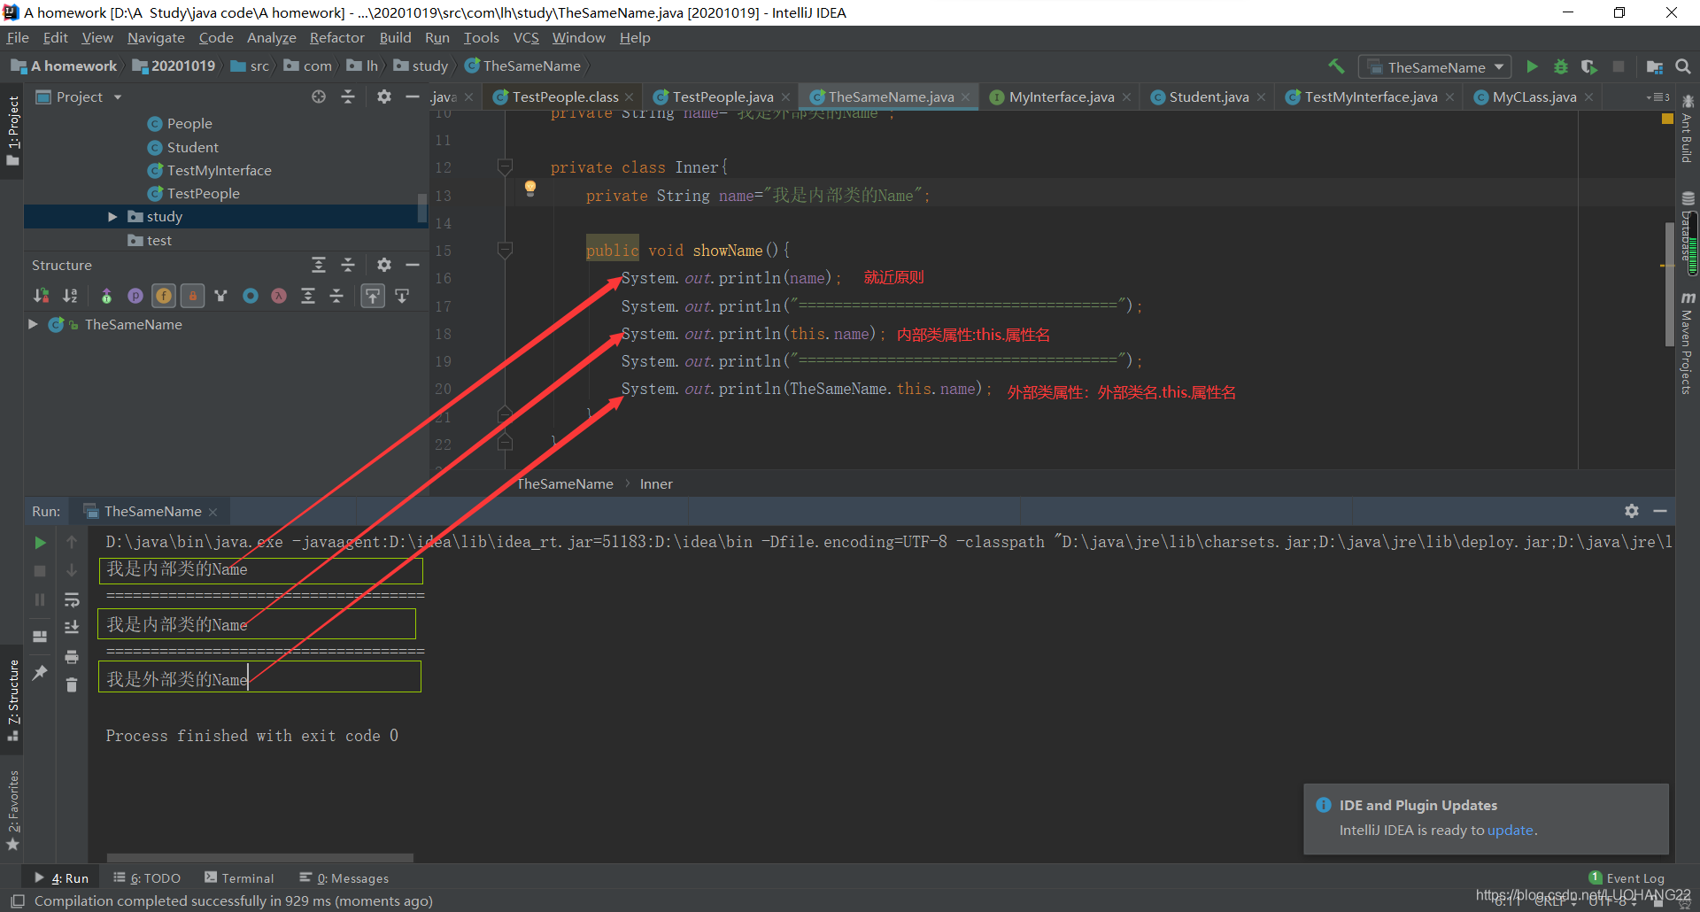
Task: Close the TheSameName Run tab
Action: pos(213,512)
